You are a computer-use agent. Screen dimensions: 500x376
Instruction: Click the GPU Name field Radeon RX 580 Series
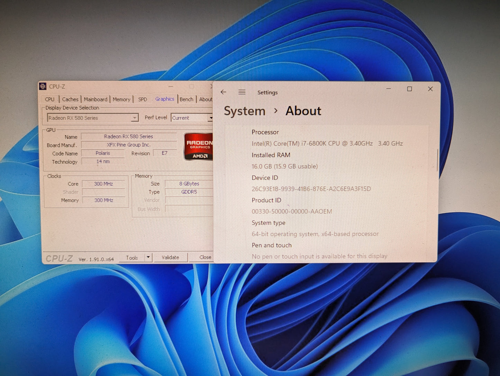[x=129, y=137]
